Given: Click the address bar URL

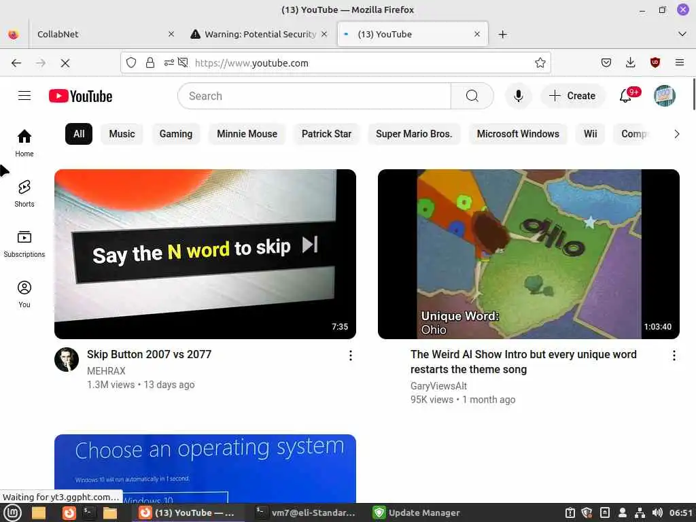Looking at the screenshot, I should tap(251, 63).
